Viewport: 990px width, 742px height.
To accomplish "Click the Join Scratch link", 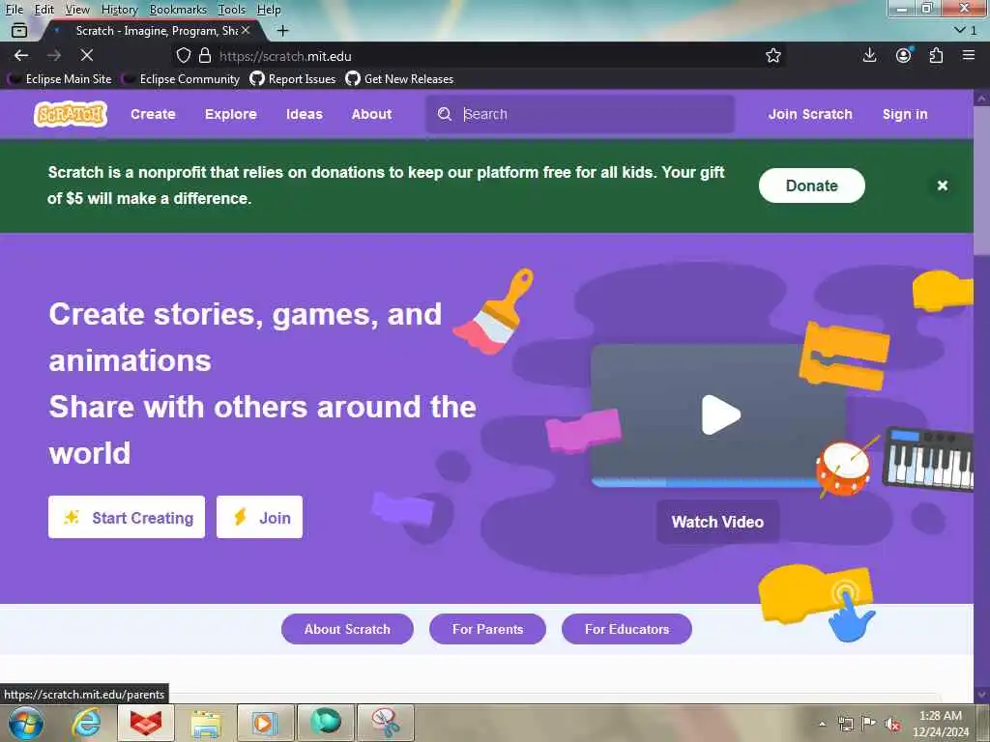I will 810,114.
